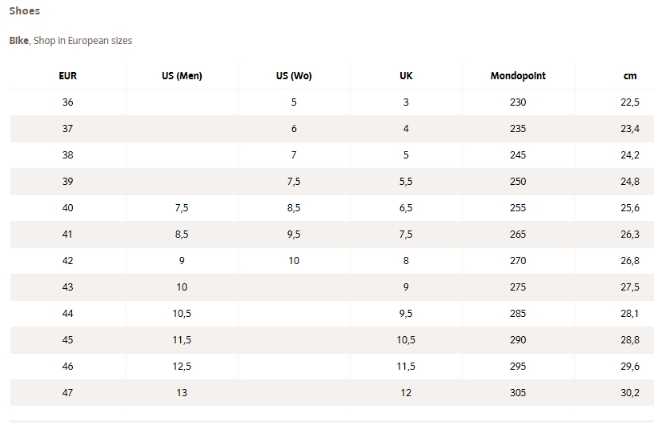Click the cm column header
Viewport: 654px width, 429px height.
[x=630, y=76]
